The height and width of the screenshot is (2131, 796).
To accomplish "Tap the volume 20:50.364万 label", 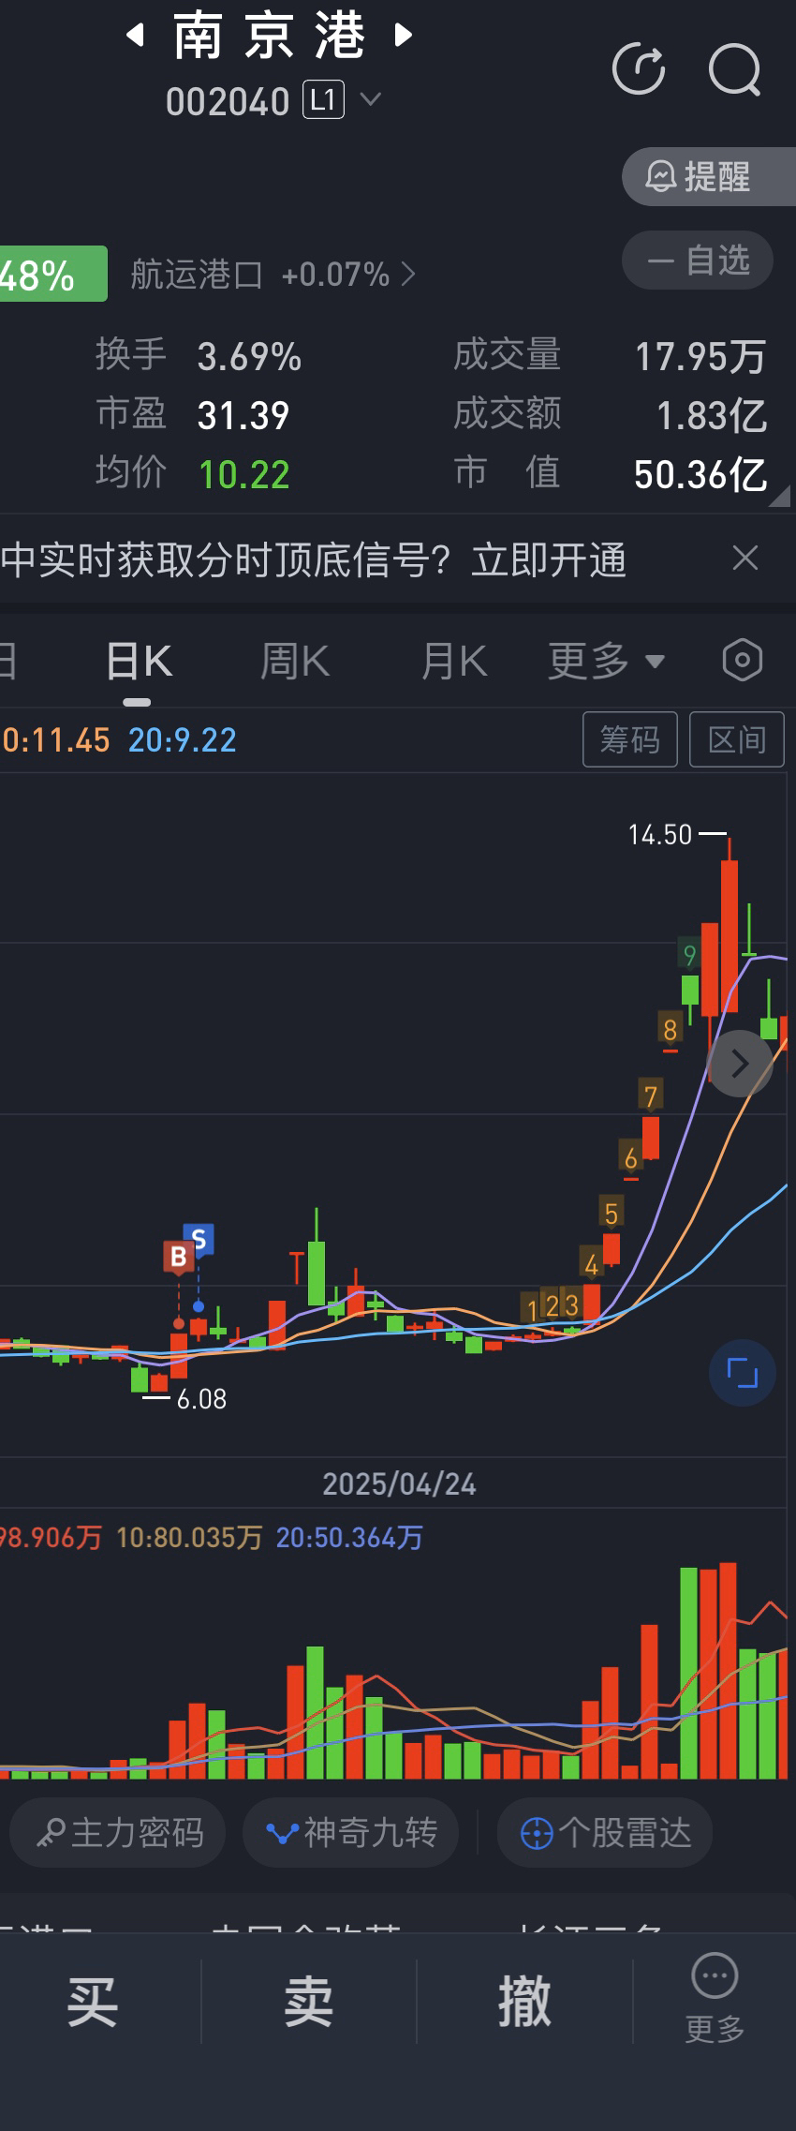I will (349, 1538).
